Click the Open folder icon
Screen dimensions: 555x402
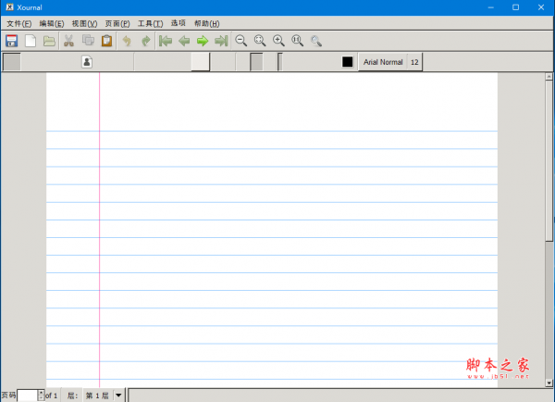[49, 41]
